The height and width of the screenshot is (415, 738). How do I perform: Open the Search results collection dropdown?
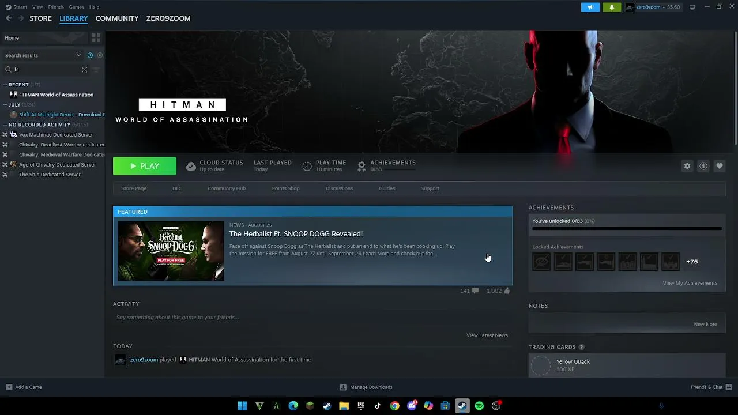[x=43, y=55]
